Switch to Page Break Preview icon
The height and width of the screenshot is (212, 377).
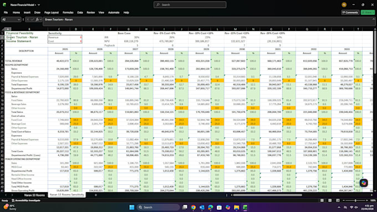tap(338, 200)
